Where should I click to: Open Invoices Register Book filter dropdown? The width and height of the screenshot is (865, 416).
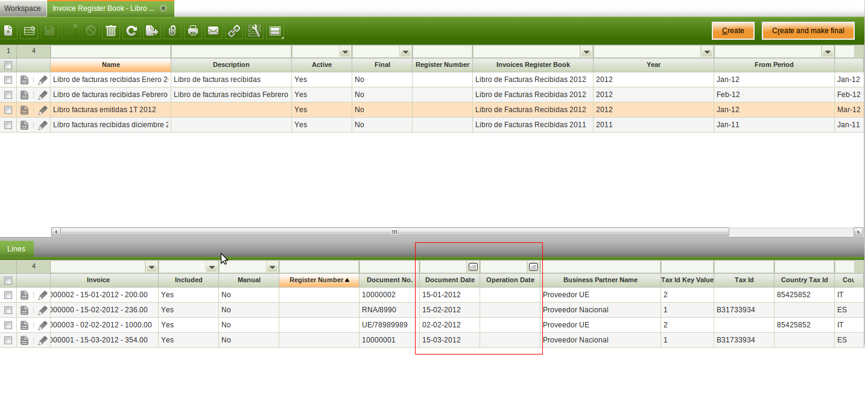click(586, 52)
